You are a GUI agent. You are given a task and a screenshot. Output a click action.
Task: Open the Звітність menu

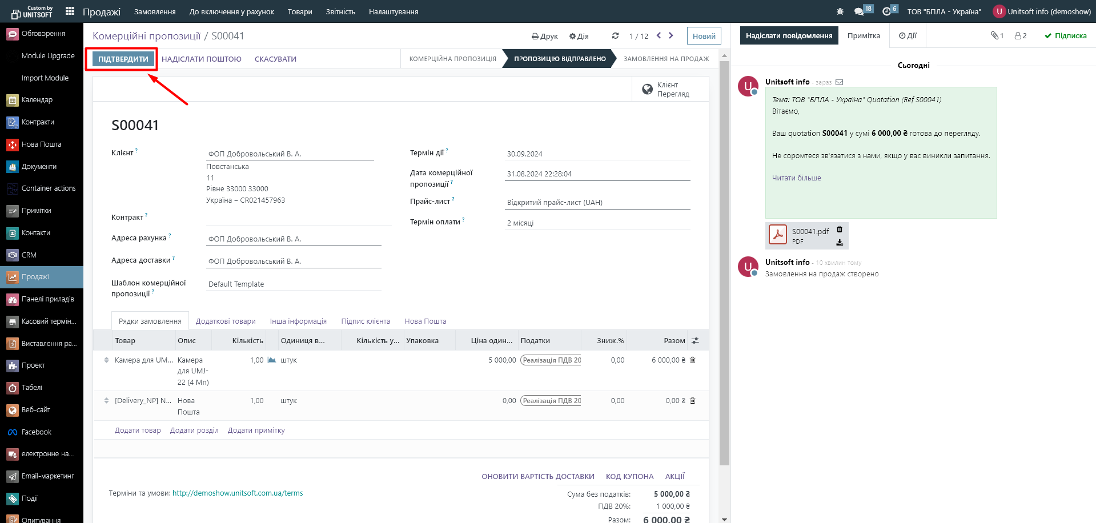(340, 11)
